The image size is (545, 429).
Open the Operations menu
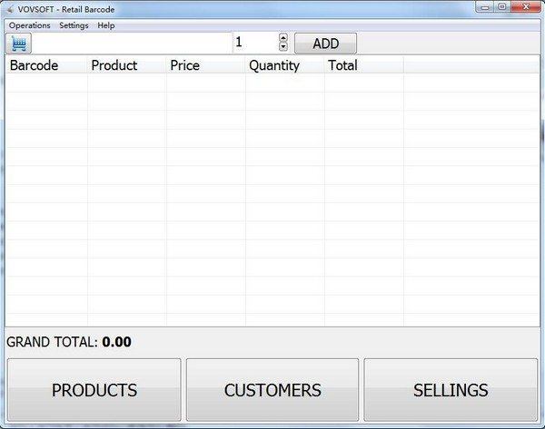[x=29, y=25]
